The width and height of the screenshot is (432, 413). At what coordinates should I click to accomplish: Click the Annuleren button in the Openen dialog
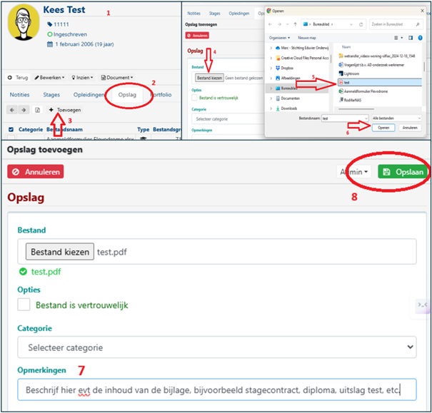410,128
